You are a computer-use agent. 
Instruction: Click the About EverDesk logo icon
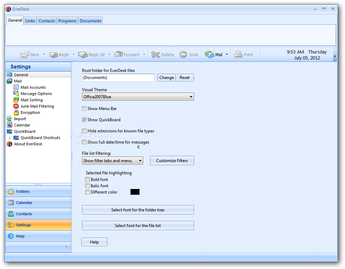click(9, 144)
